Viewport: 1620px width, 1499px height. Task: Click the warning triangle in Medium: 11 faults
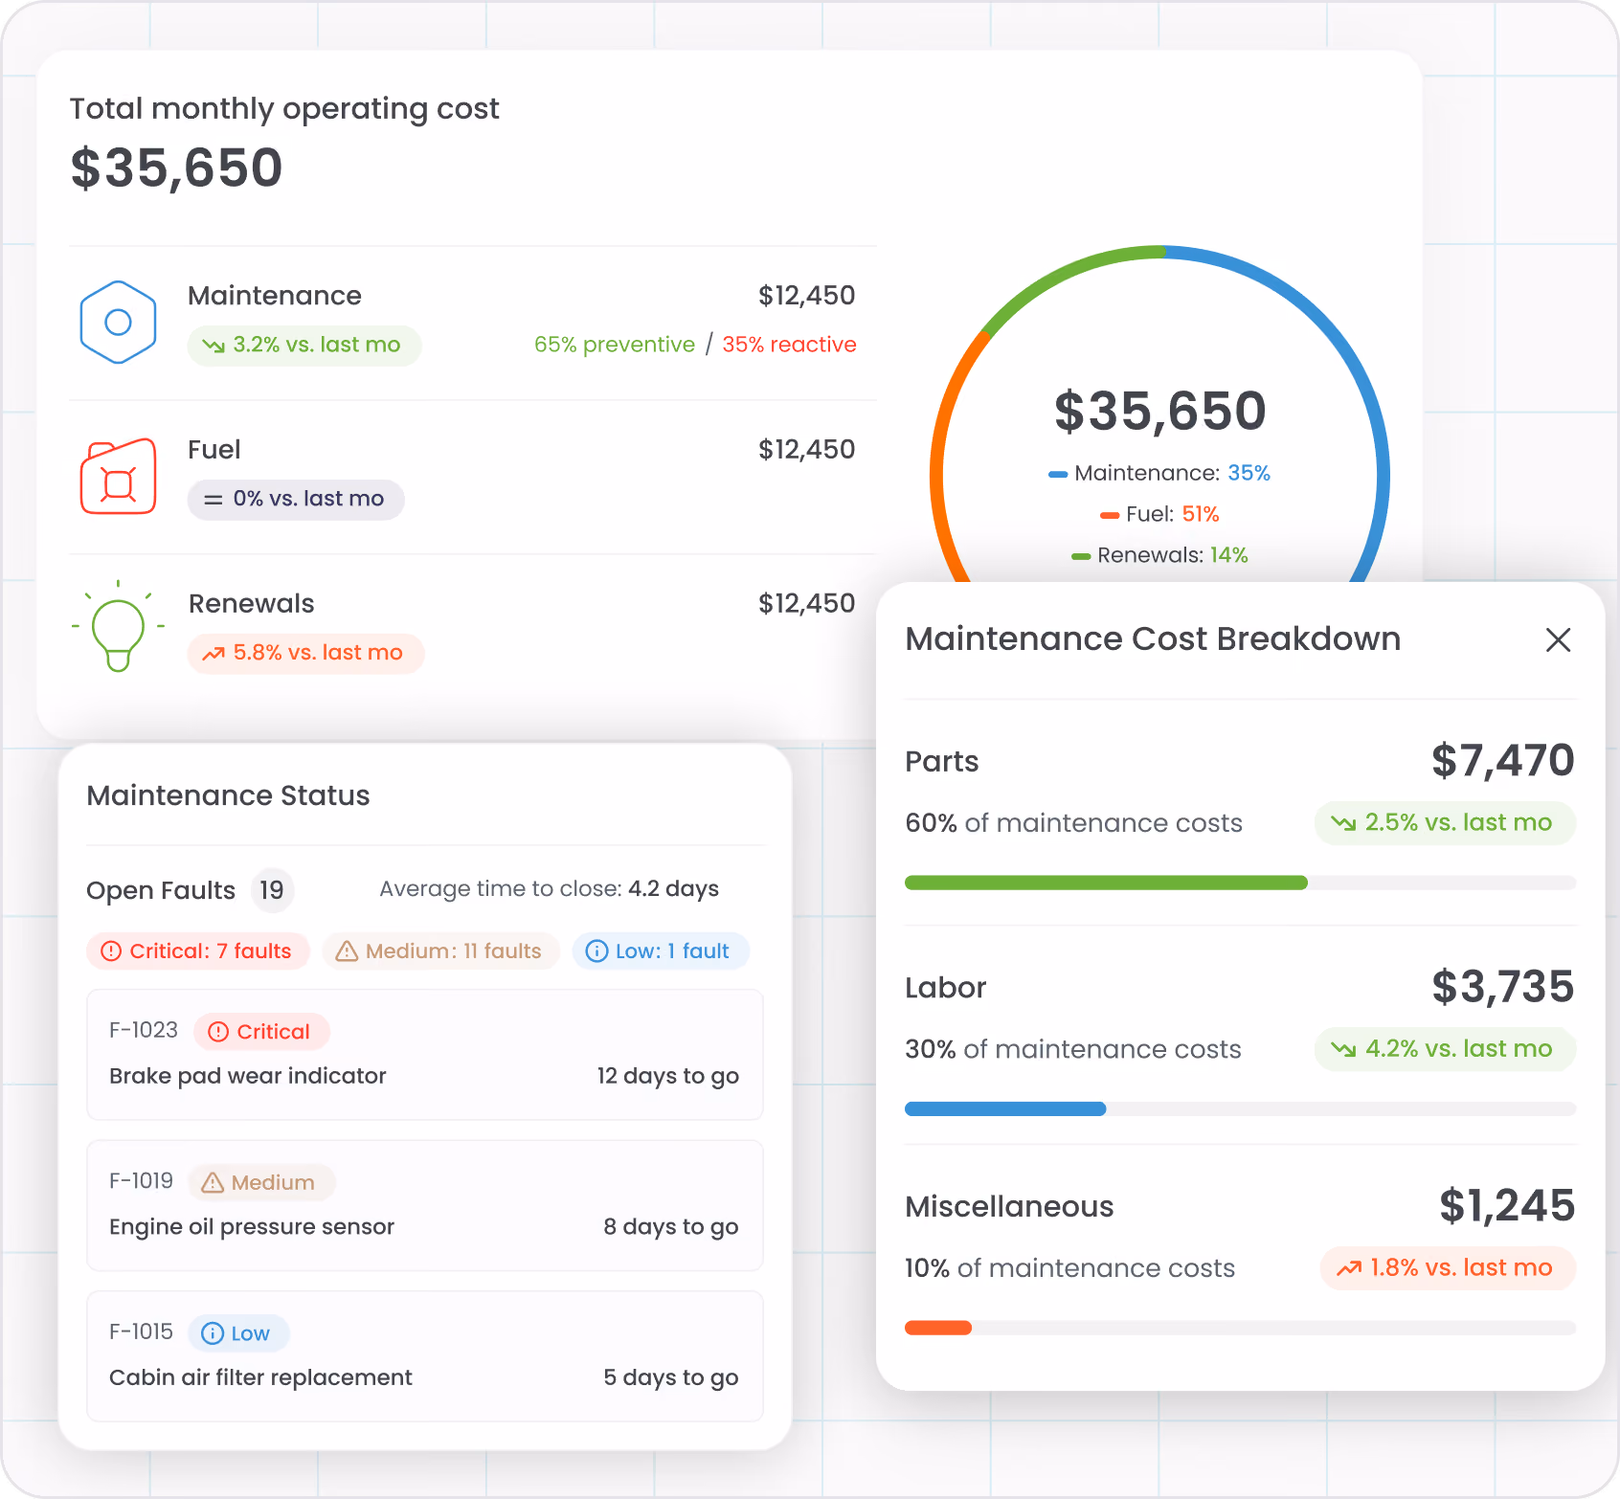coord(347,951)
